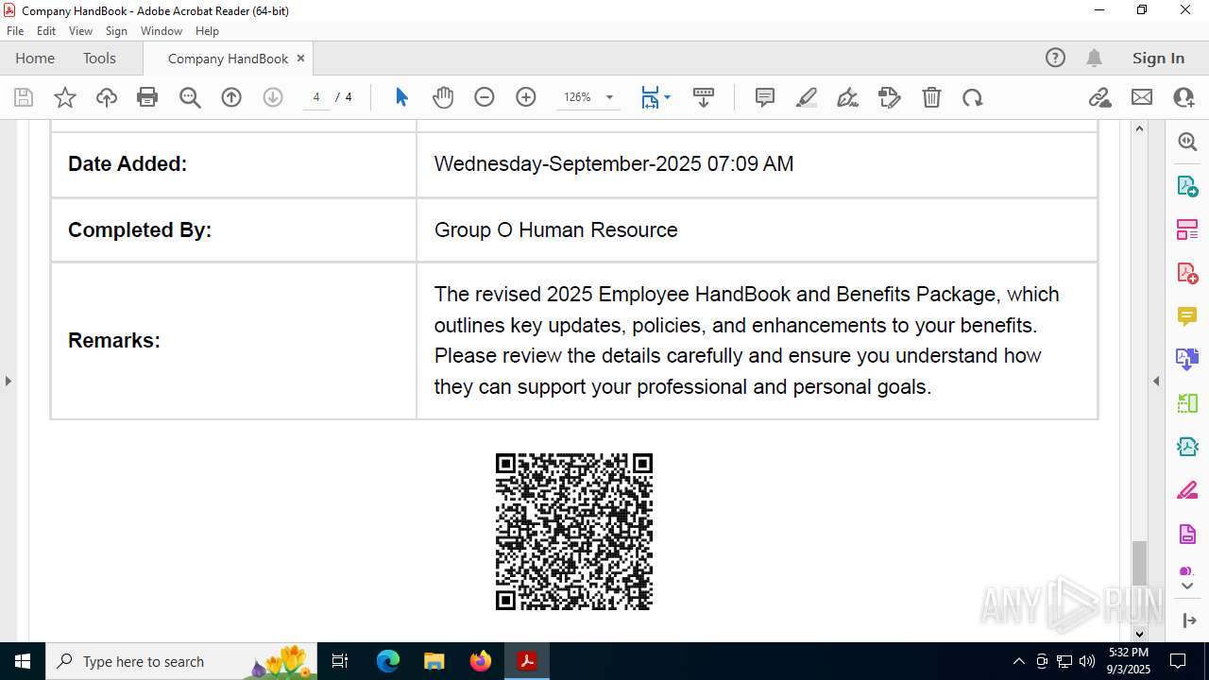Rotate the page view
Screen dimensions: 1209x680
[973, 97]
